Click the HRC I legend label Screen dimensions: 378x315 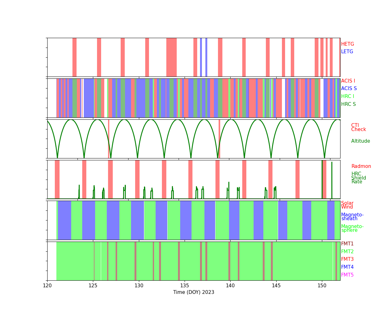point(347,97)
